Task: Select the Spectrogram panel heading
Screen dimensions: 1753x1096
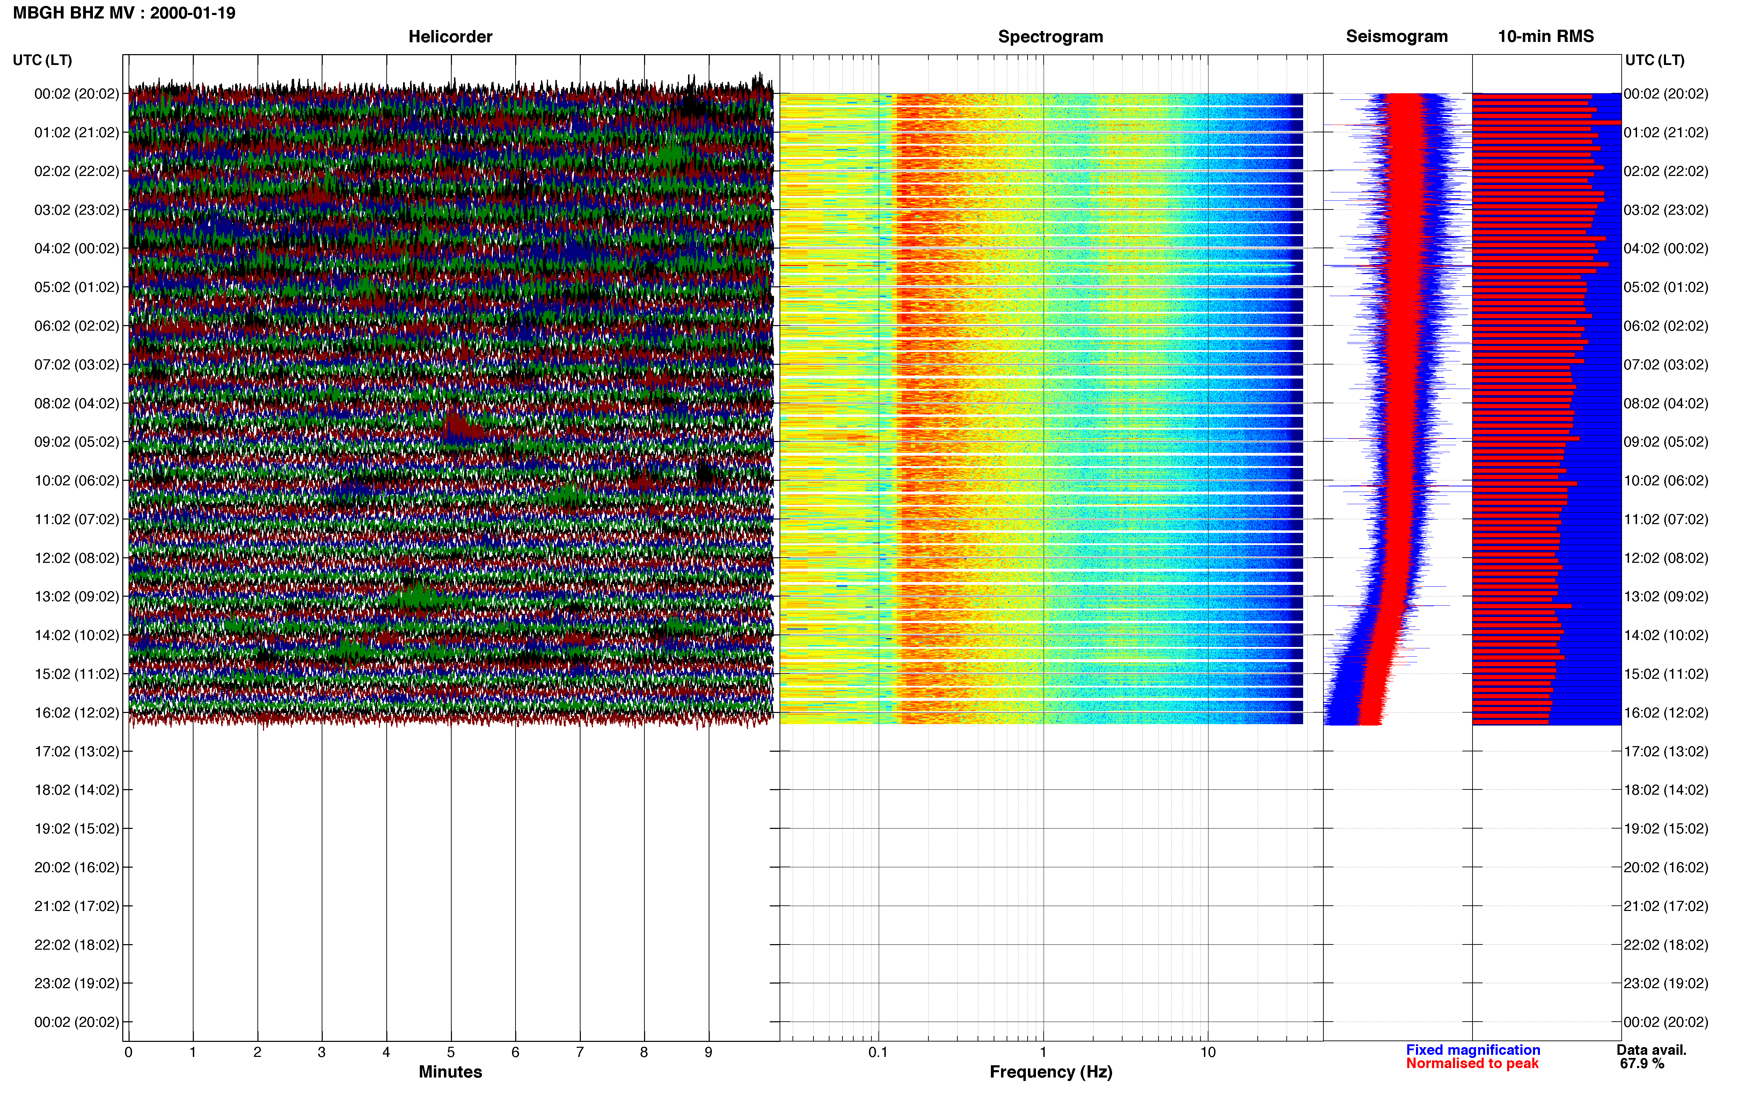Action: 1051,36
